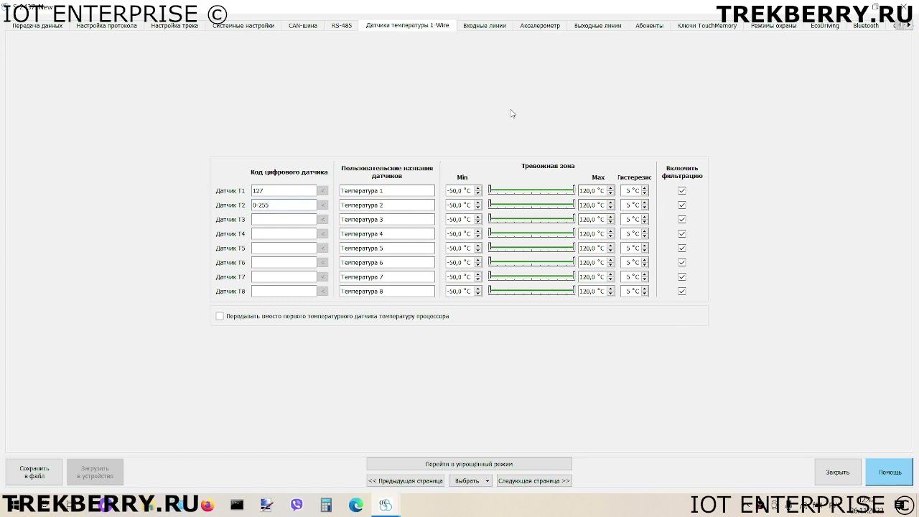This screenshot has height=517, width=919.
Task: Click the 'Закрыть' button
Action: (838, 472)
